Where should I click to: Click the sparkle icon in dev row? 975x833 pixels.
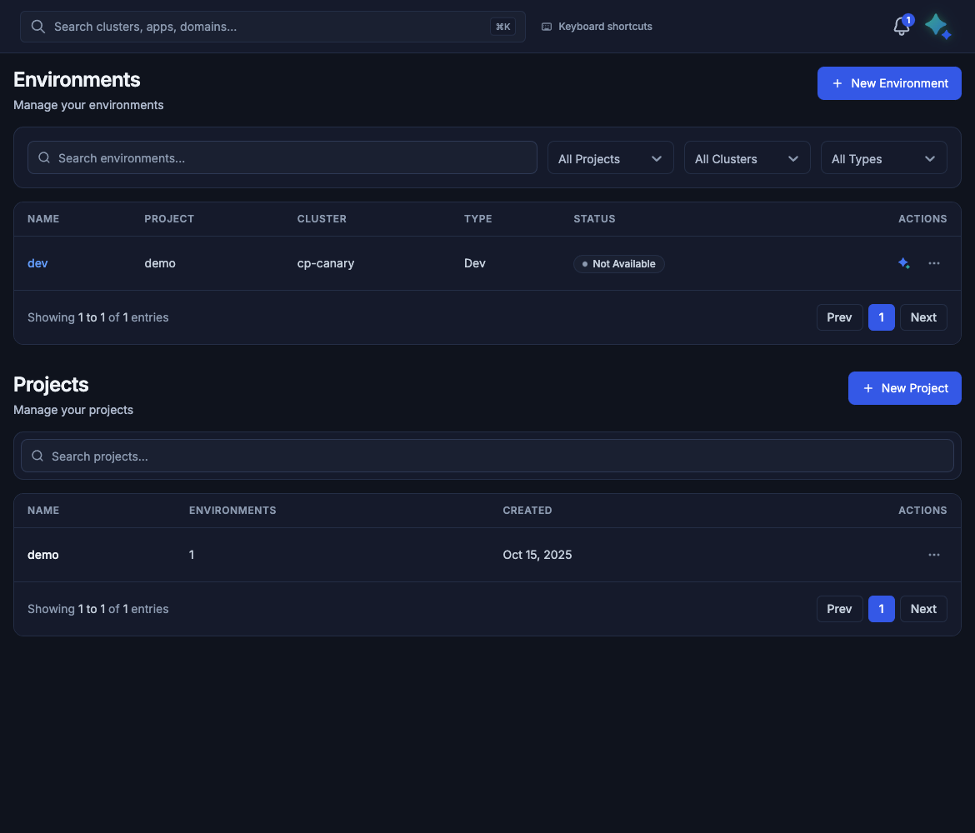click(903, 263)
